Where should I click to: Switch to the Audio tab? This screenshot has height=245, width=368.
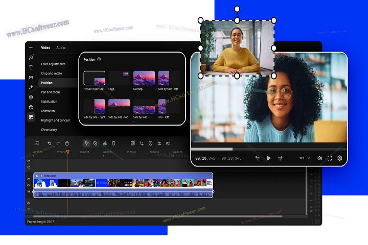point(61,48)
